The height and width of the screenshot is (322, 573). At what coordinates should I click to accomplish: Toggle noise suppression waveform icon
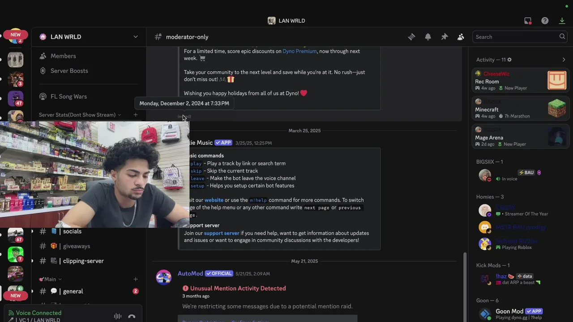point(118,316)
